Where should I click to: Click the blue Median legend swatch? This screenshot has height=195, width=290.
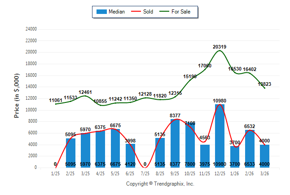pos(101,12)
